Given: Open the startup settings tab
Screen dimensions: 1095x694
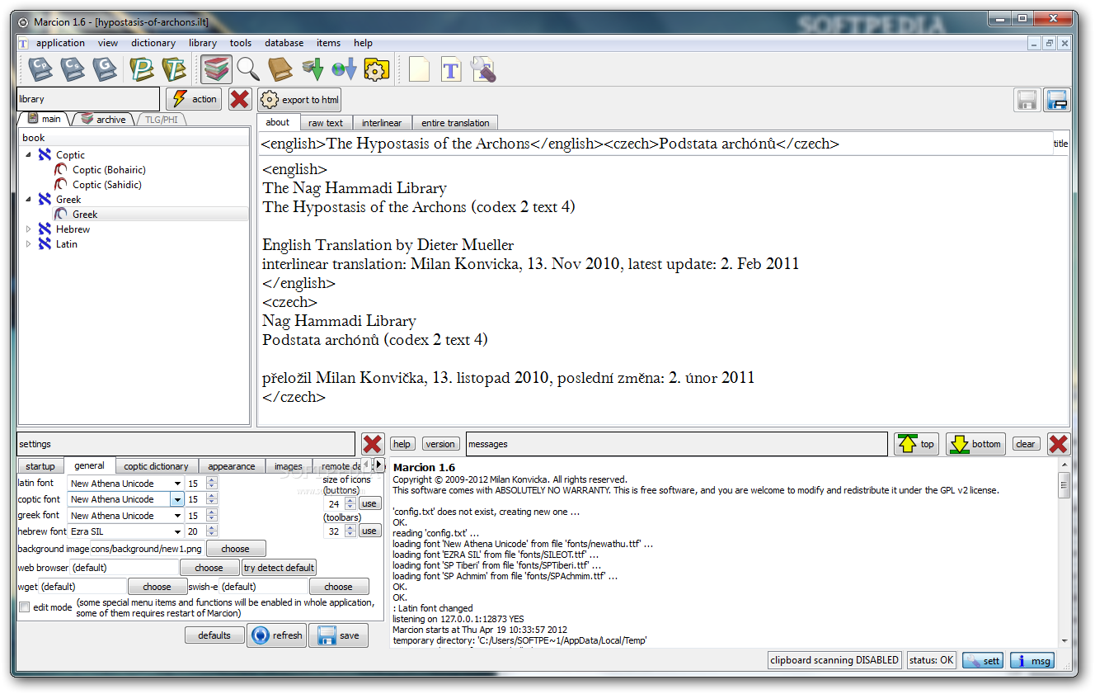Looking at the screenshot, I should pyautogui.click(x=40, y=466).
